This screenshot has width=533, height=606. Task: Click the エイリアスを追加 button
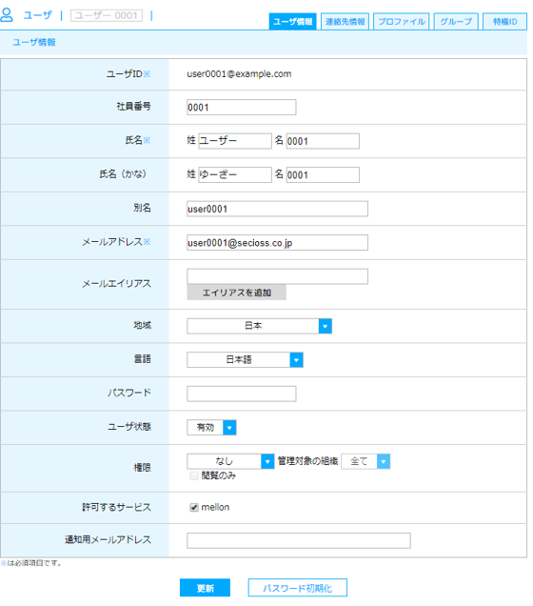[237, 293]
